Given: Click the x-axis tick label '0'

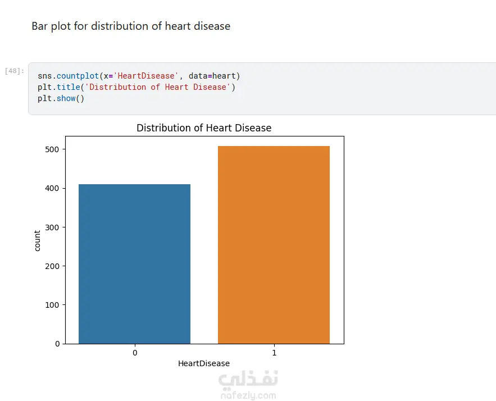Looking at the screenshot, I should point(135,353).
